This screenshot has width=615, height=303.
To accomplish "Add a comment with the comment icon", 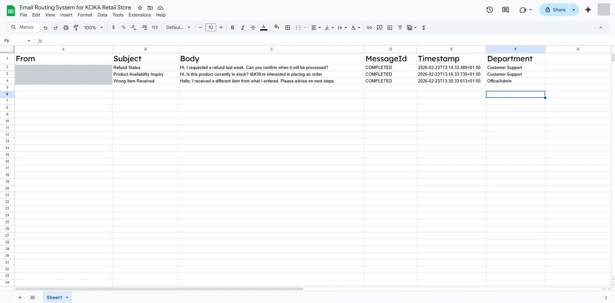I will click(380, 28).
